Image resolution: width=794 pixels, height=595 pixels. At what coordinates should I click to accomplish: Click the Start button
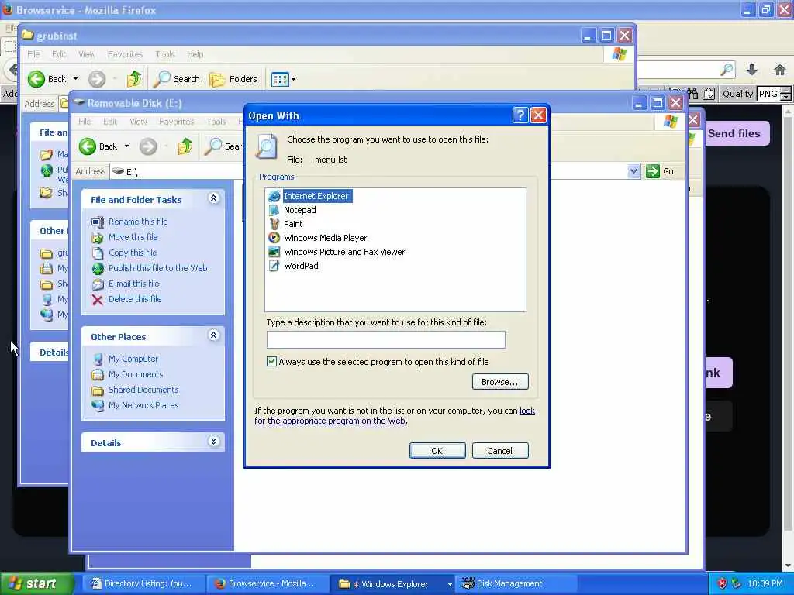(36, 583)
